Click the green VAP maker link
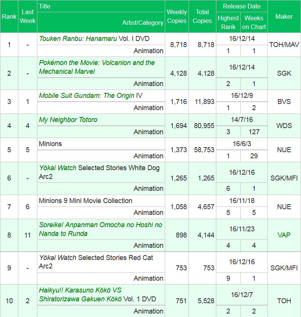Screen dimensions: 301x317 click(284, 235)
